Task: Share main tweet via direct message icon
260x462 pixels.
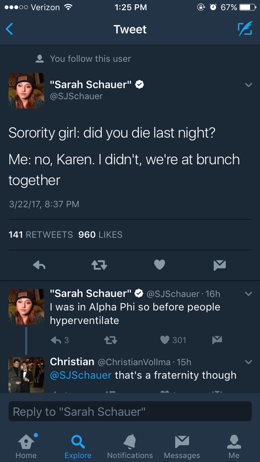Action: click(x=220, y=265)
